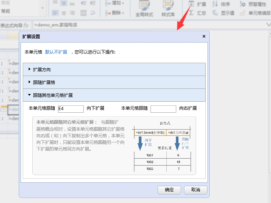
Task: Click the empty 向右扩展 input field
Action: (x=163, y=109)
